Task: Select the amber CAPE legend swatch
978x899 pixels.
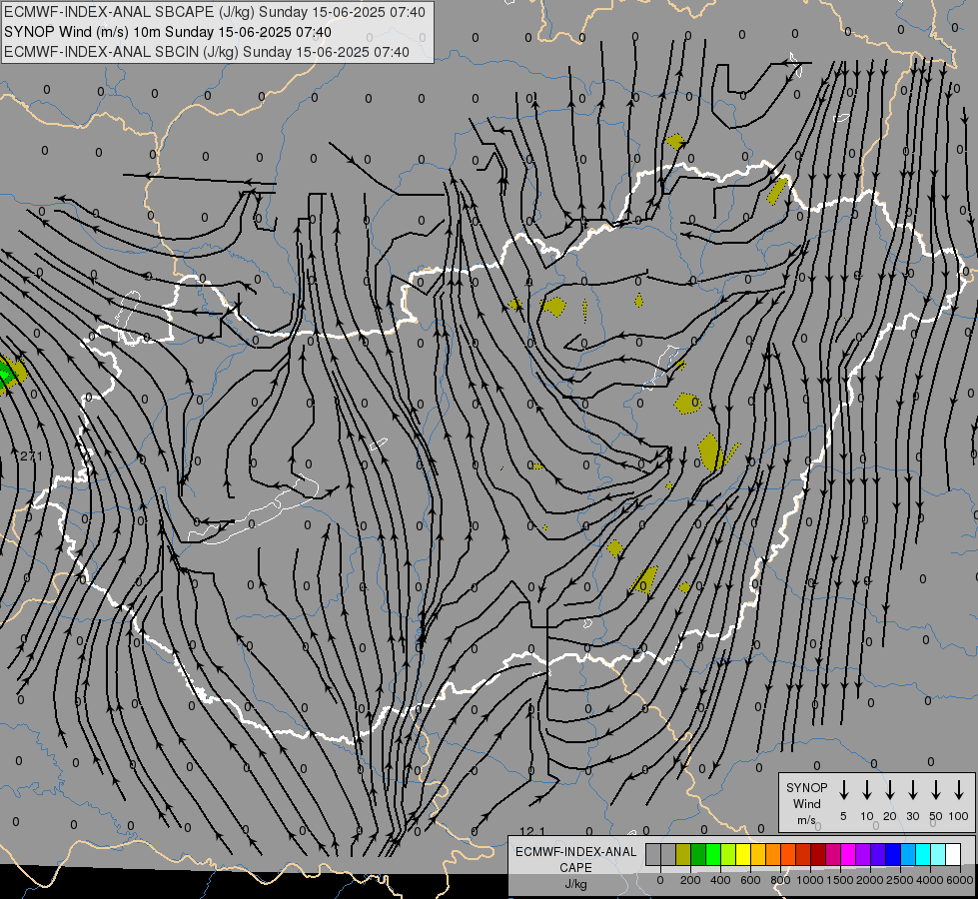Action: tap(758, 854)
